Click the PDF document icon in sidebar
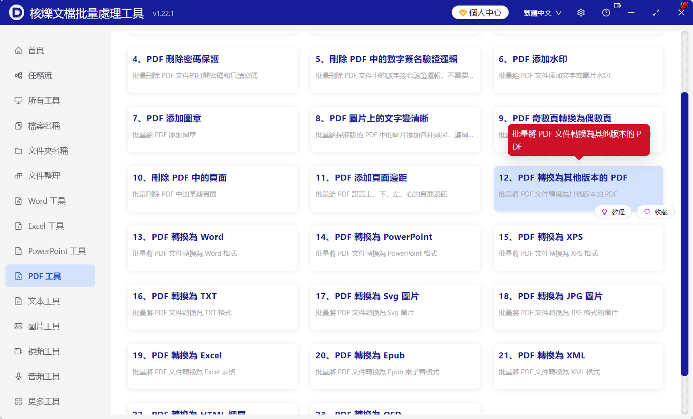The height and width of the screenshot is (419, 693). (18, 276)
